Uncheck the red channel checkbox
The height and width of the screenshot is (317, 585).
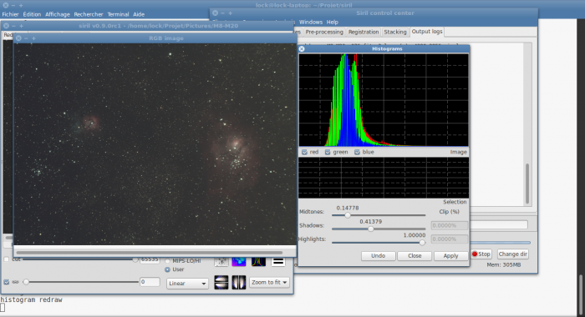click(304, 152)
